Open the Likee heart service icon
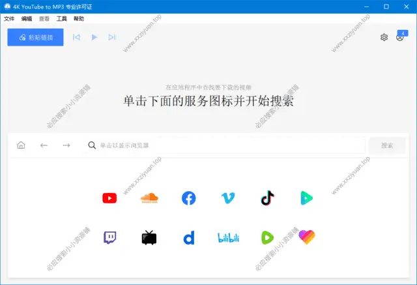 pyautogui.click(x=307, y=237)
